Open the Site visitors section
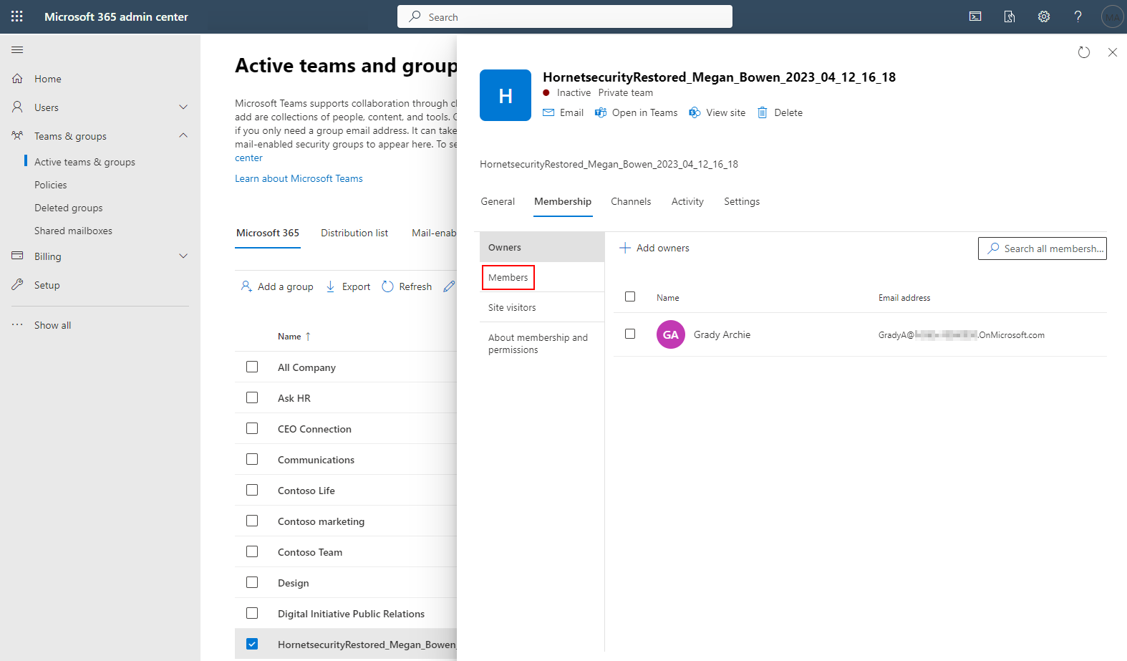Image resolution: width=1127 pixels, height=661 pixels. tap(542, 307)
